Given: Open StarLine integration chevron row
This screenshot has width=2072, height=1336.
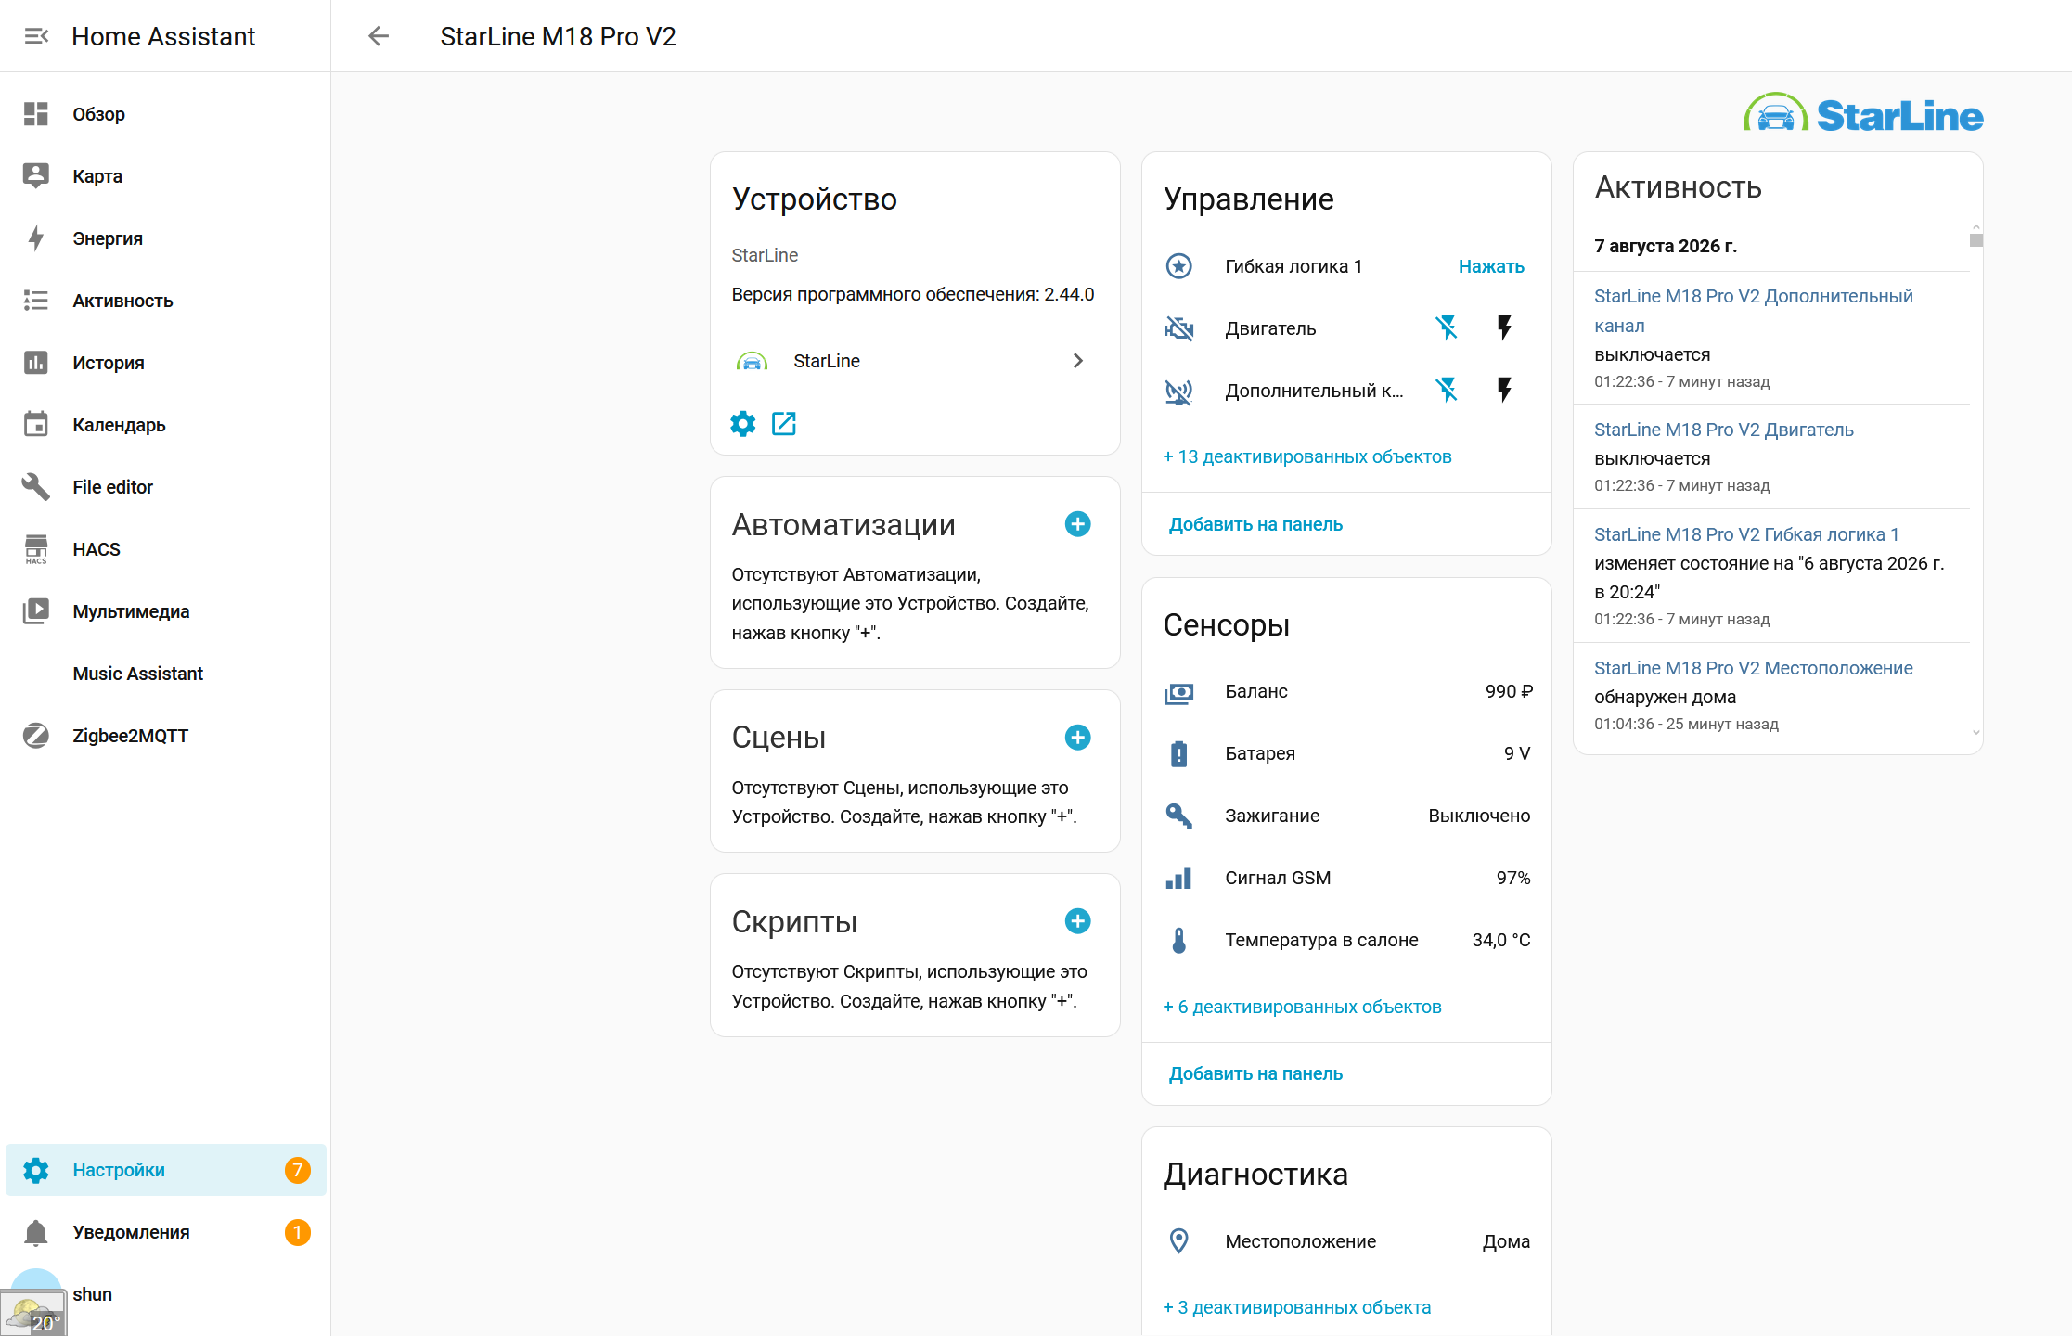Looking at the screenshot, I should [x=915, y=361].
